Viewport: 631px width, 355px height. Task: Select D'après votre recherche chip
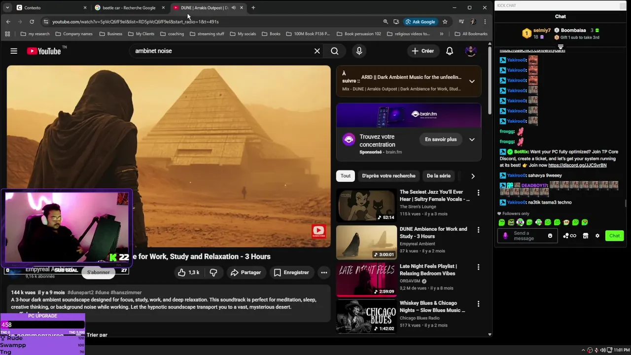388,176
